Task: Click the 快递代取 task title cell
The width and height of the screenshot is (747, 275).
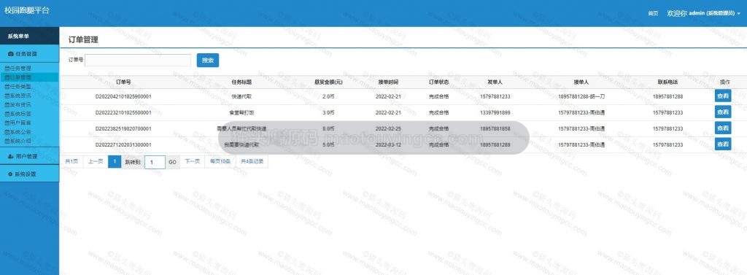Action: (x=241, y=97)
